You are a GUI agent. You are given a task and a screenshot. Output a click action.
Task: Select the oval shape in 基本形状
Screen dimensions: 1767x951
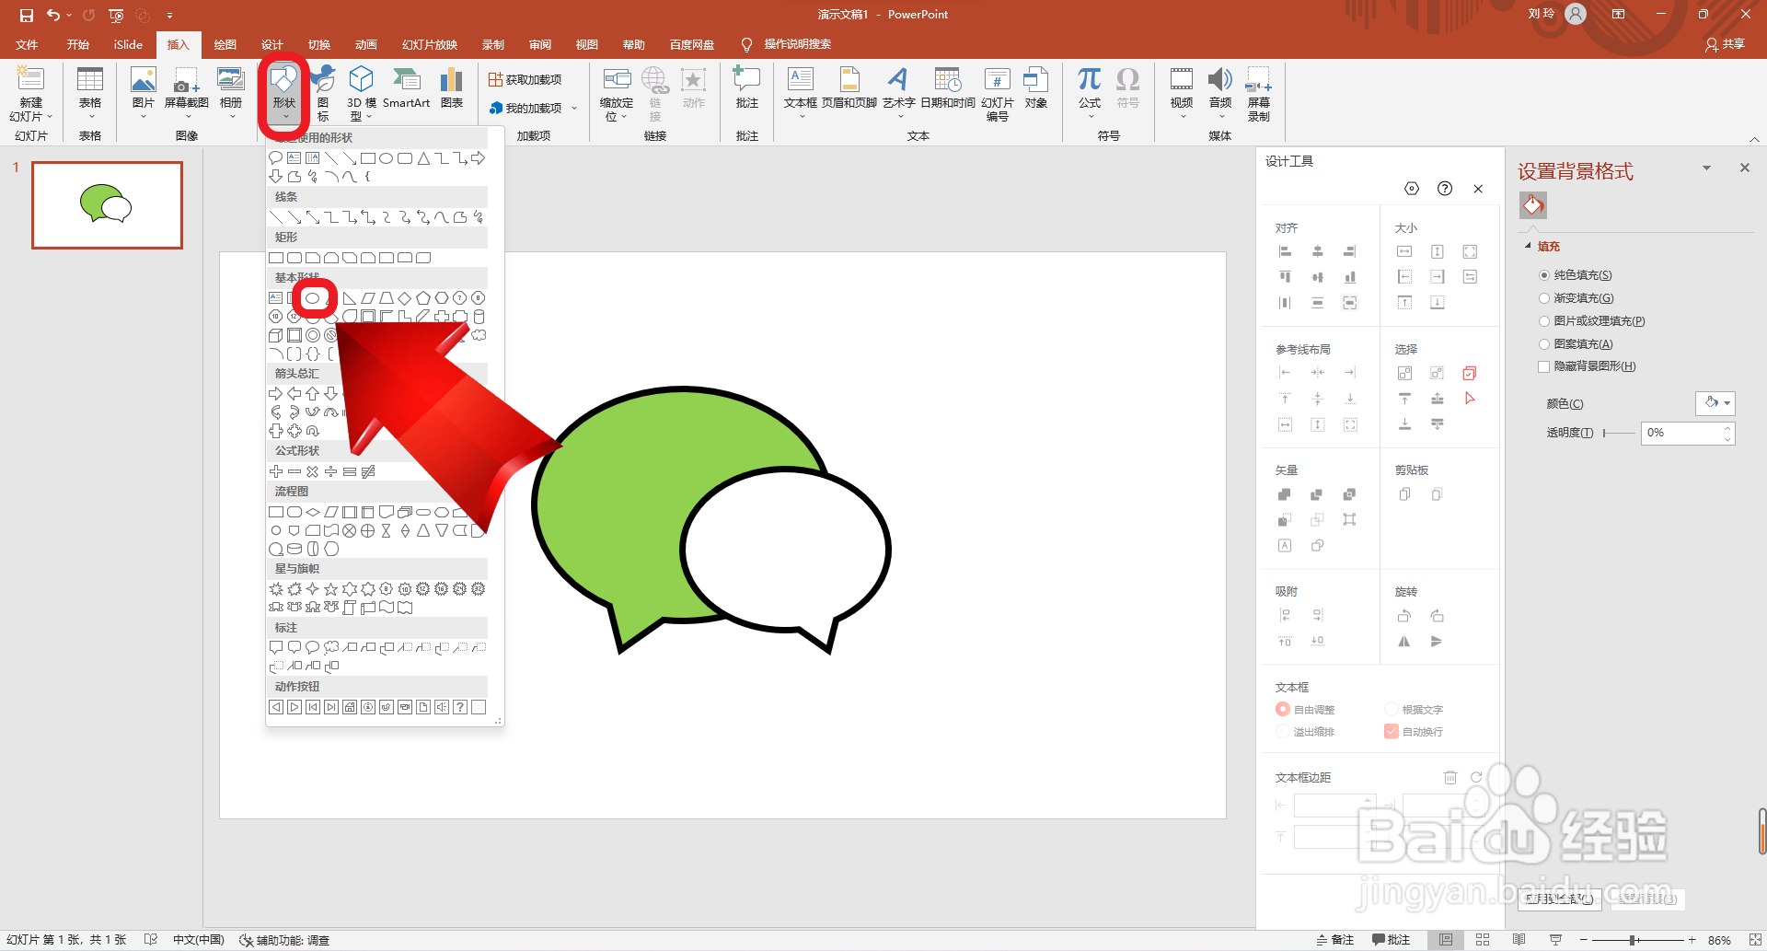pyautogui.click(x=313, y=298)
